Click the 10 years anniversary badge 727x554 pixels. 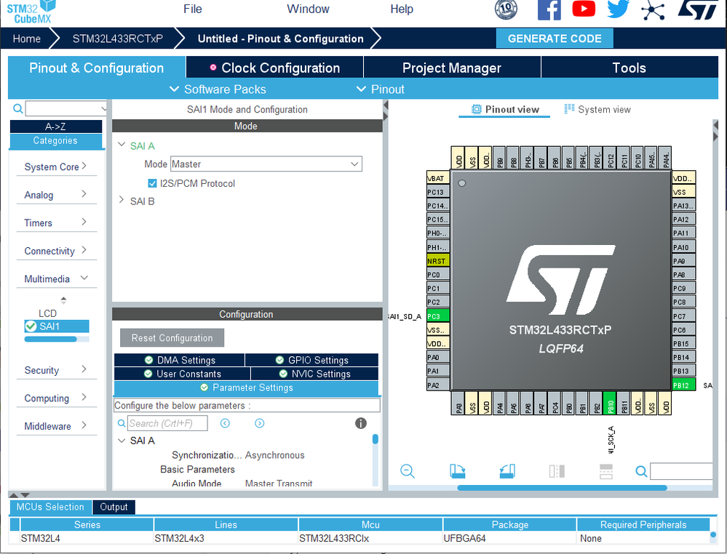506,9
